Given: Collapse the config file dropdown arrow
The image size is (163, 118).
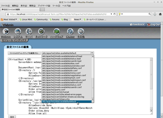Looking at the screenshot, I should click(x=92, y=53).
